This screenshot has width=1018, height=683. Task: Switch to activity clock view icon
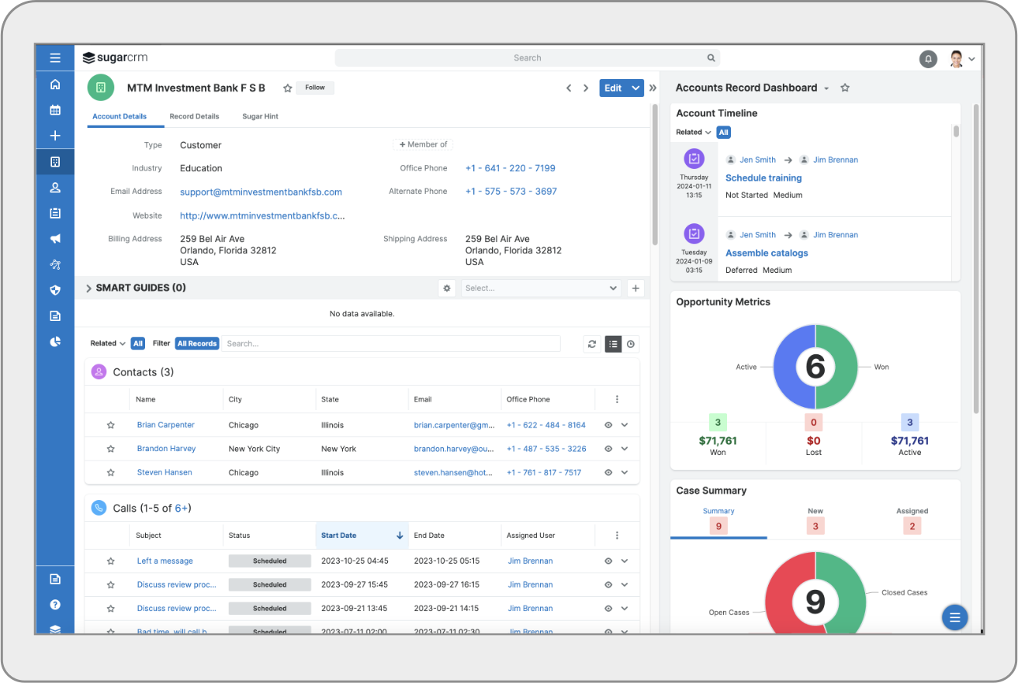(631, 344)
